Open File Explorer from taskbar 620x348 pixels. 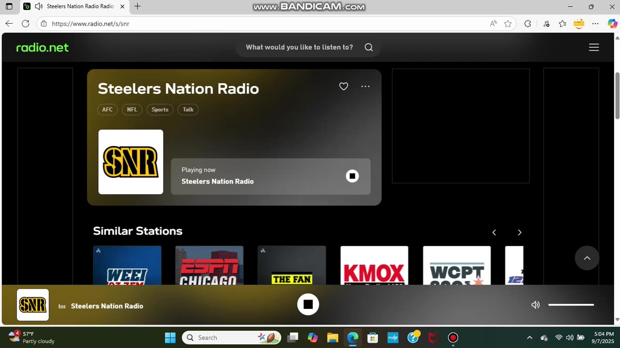tap(332, 337)
